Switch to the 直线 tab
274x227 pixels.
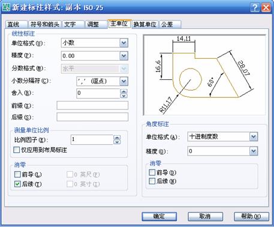[16, 25]
